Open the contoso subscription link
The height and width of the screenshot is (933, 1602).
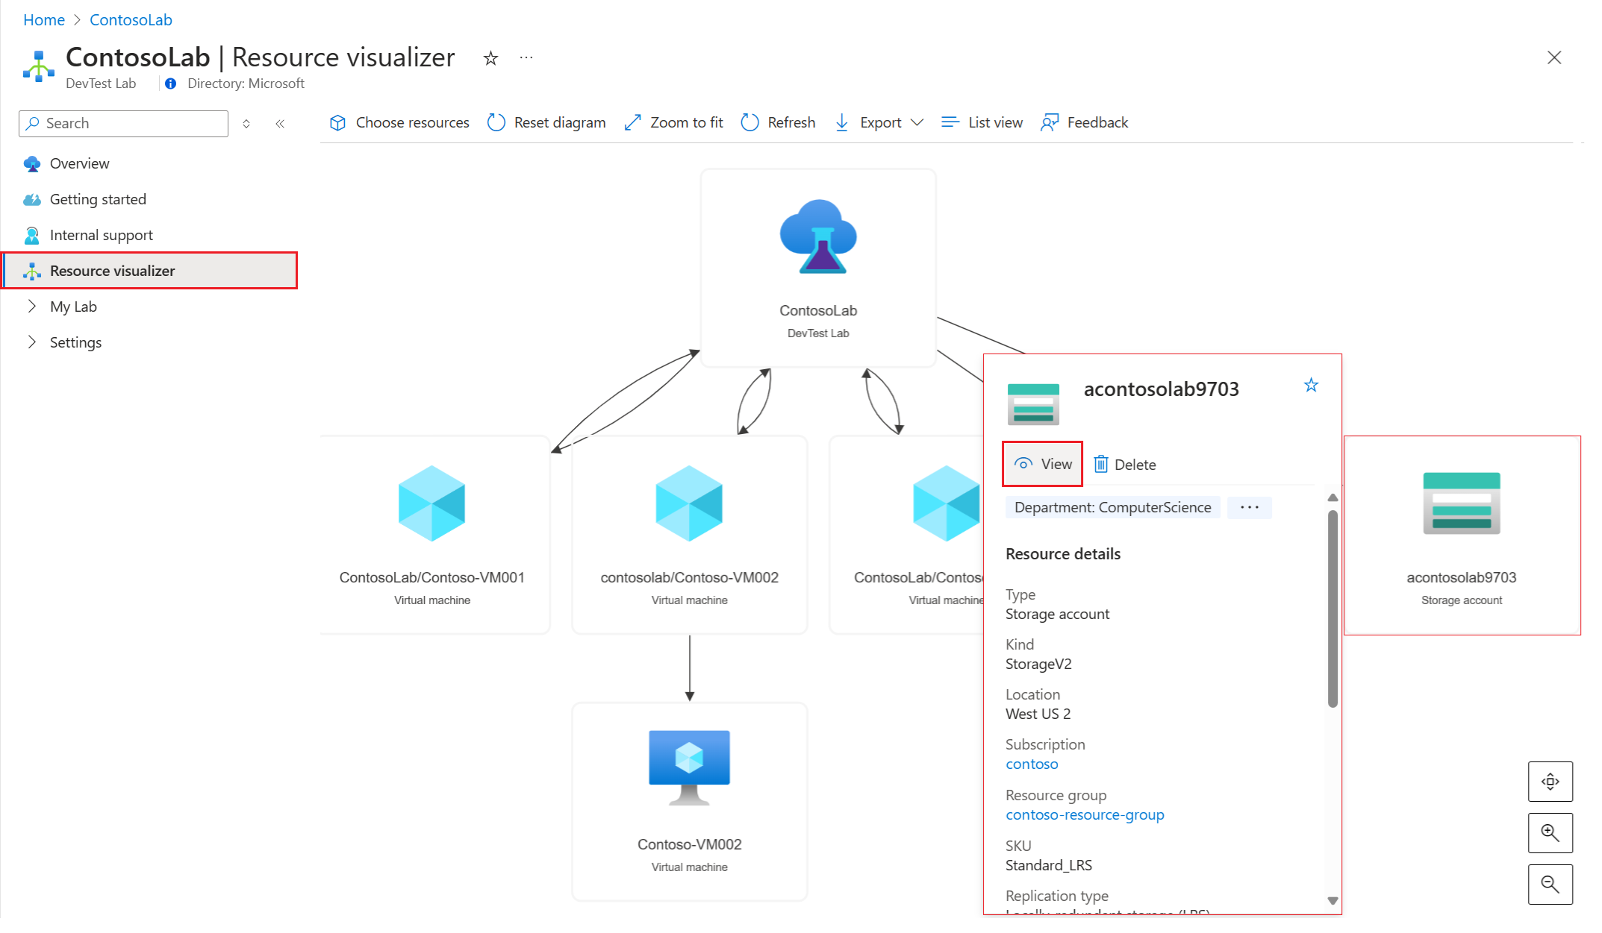pyautogui.click(x=1032, y=764)
